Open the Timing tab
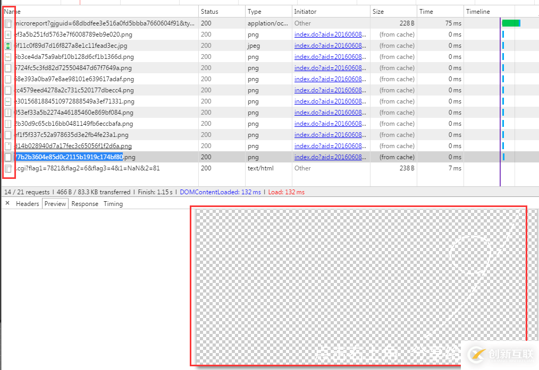 click(113, 204)
